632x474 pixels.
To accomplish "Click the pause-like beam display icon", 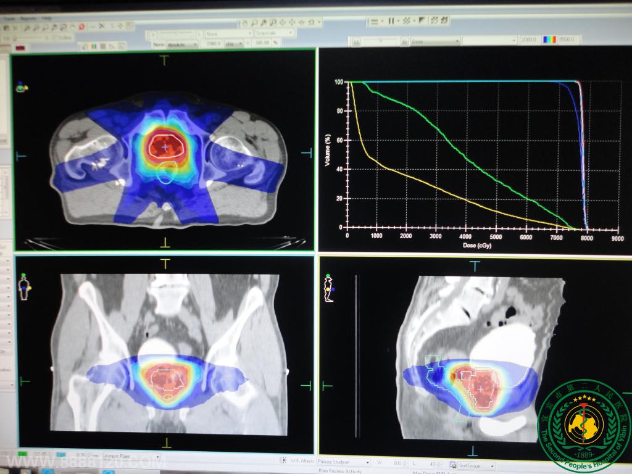I will tap(391, 21).
